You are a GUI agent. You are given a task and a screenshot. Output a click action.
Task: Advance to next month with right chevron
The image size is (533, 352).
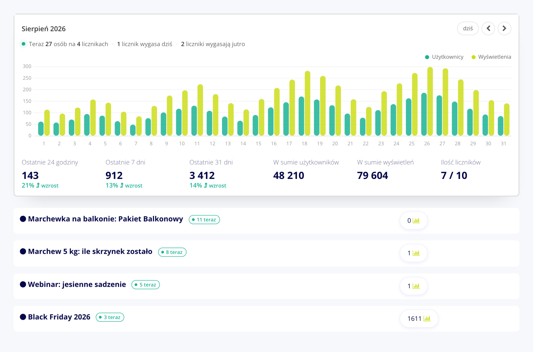tap(504, 29)
